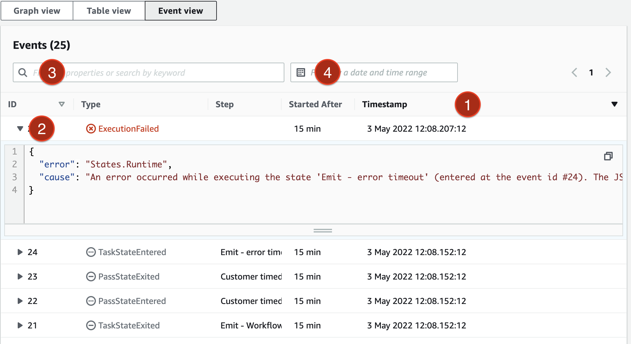Switch to Graph view tab

pyautogui.click(x=37, y=11)
